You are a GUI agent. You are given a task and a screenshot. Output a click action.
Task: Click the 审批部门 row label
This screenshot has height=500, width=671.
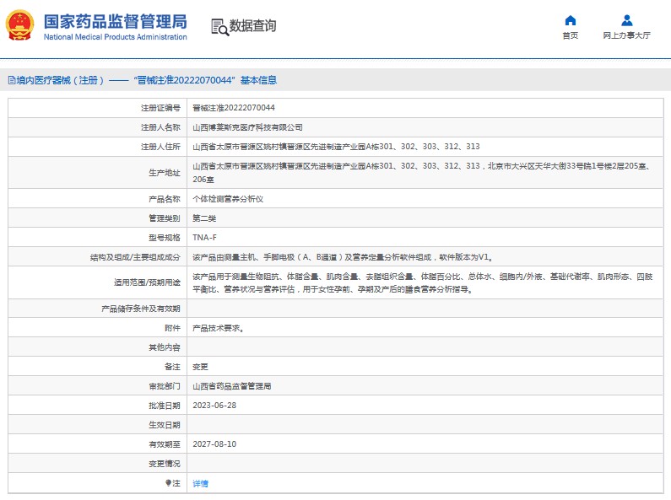[165, 386]
